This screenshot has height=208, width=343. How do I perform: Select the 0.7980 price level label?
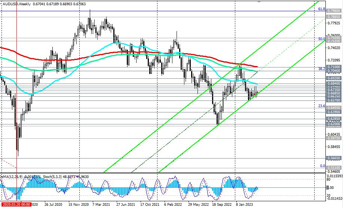[334, 10]
